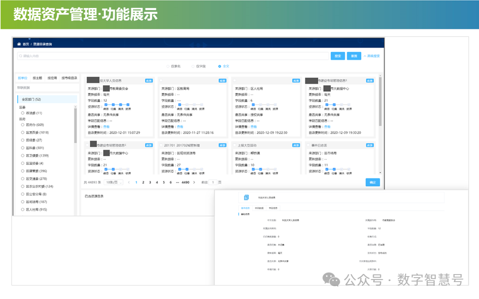479x299 pixels.
Task: Click the 内容 badge on the 大学人员信息 card
Action: tap(150, 81)
